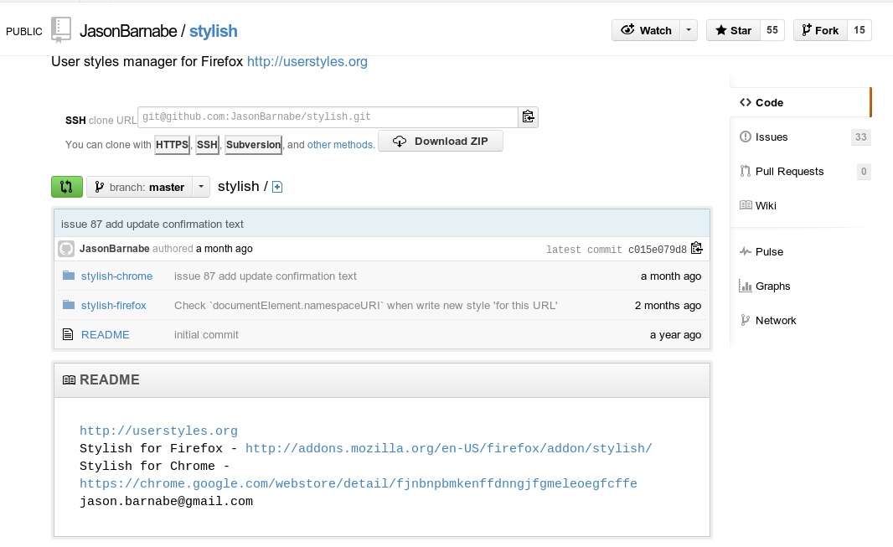Click the README file document icon
The height and width of the screenshot is (547, 893).
[68, 334]
